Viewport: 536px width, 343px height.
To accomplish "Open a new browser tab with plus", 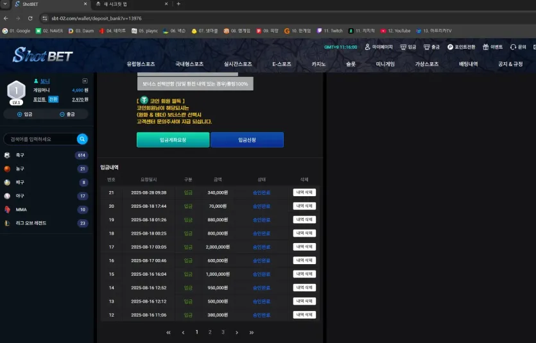I will 178,4.
